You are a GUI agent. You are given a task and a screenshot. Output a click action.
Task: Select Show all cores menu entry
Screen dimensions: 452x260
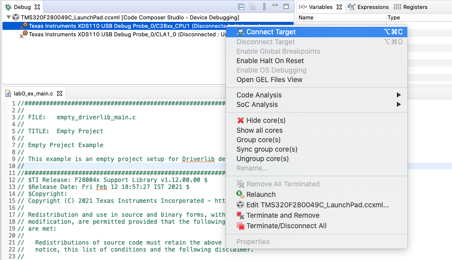[259, 130]
